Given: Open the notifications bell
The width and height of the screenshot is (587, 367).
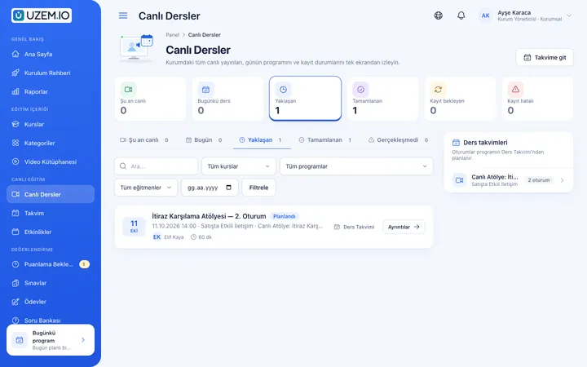Looking at the screenshot, I should 461,15.
